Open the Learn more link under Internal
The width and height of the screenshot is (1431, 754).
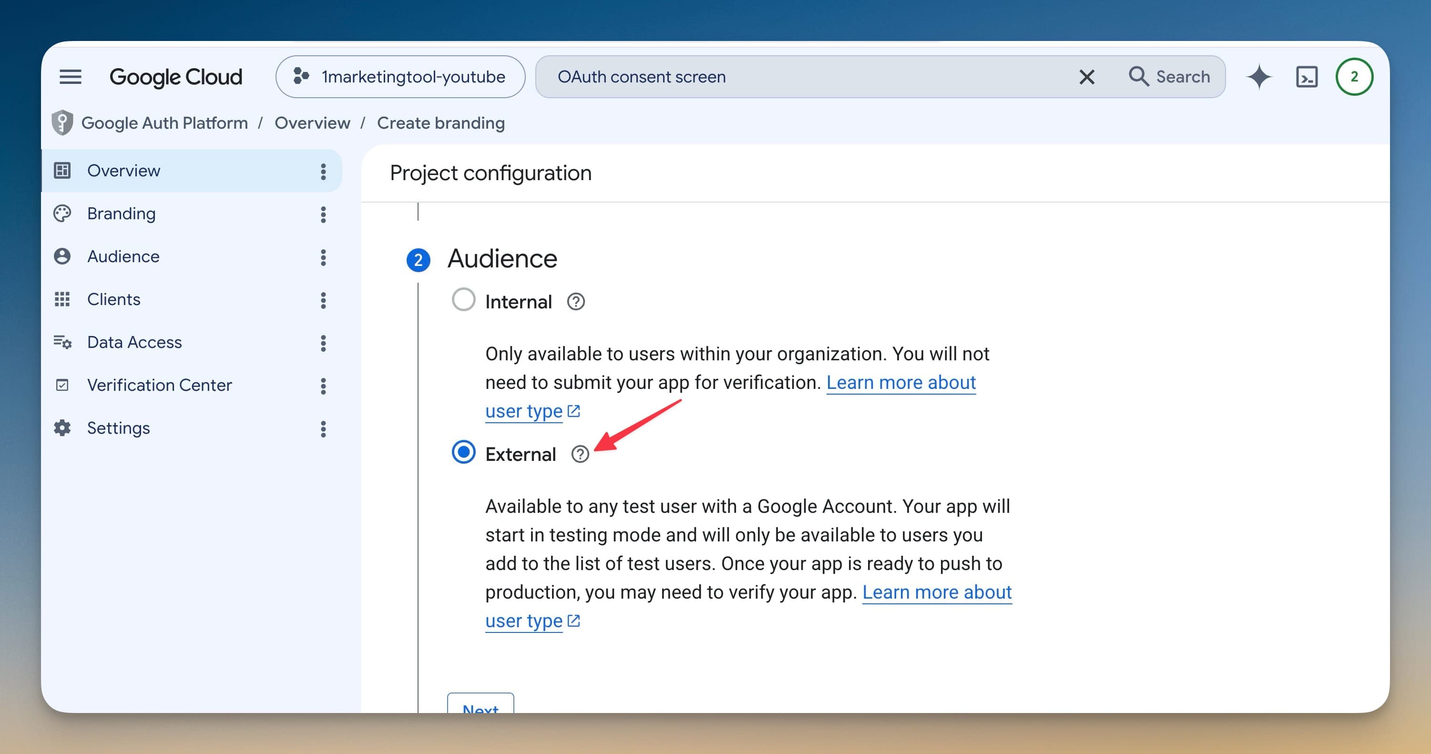pyautogui.click(x=900, y=383)
